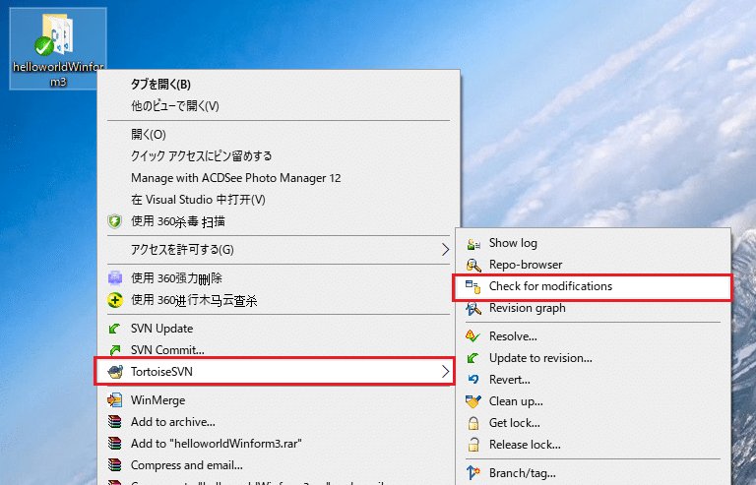The image size is (756, 485).
Task: Select 開く(O) menu entry
Action: [279, 135]
